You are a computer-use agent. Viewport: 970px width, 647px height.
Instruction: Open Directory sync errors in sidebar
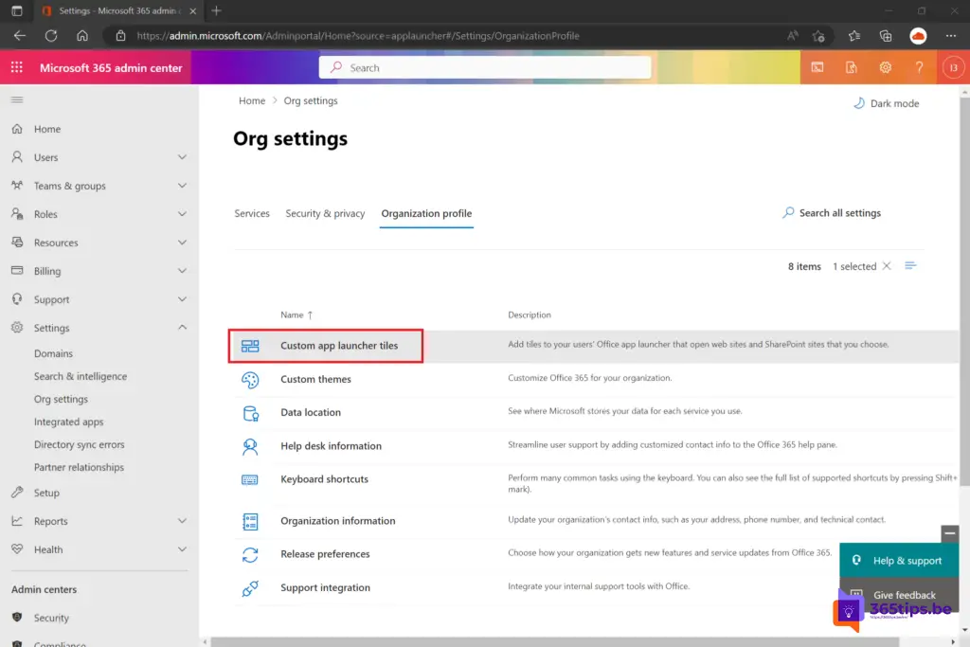80,444
